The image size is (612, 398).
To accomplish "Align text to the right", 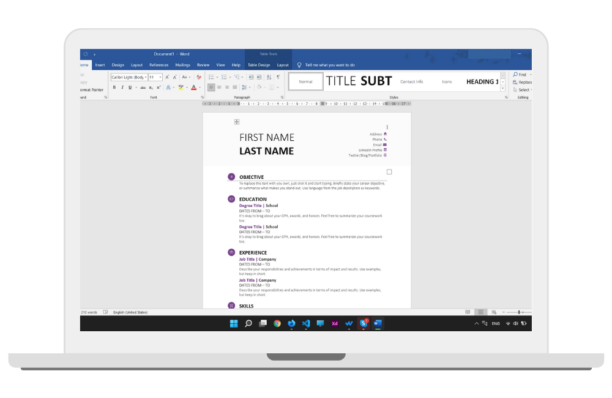I will click(227, 88).
